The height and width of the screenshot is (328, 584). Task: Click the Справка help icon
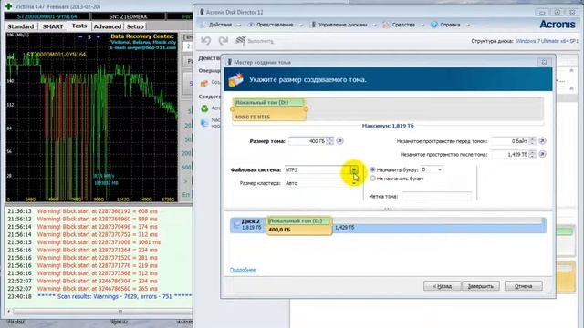click(434, 25)
